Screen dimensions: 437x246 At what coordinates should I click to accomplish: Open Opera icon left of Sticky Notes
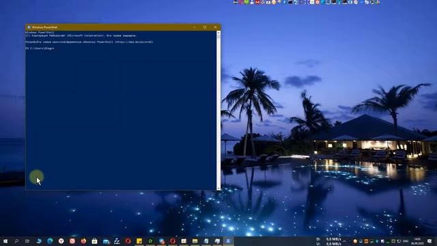(128, 241)
